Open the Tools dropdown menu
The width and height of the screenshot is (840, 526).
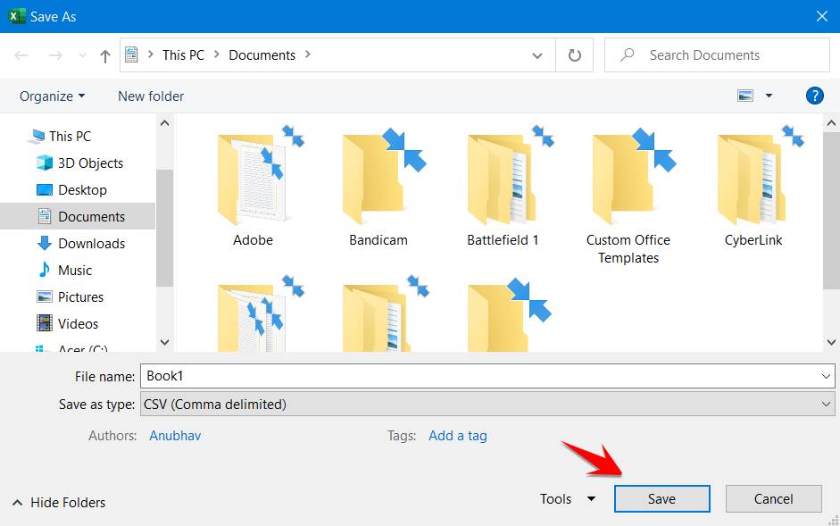(x=568, y=498)
